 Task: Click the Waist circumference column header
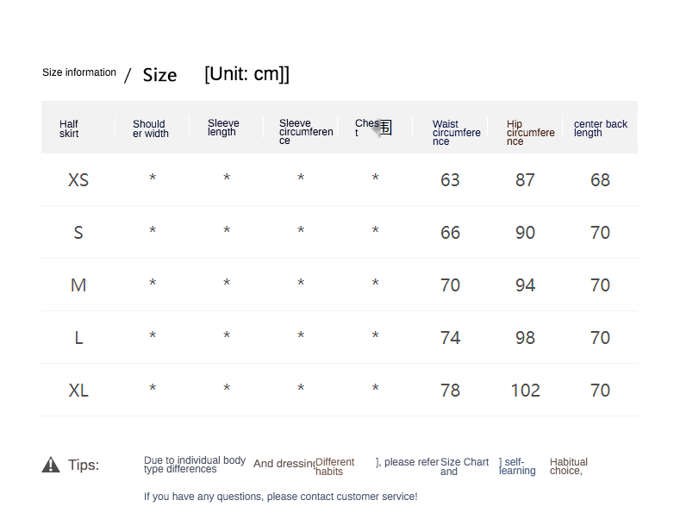click(x=456, y=133)
